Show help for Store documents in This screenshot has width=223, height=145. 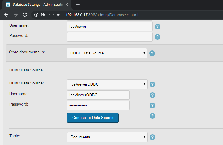coord(152,53)
